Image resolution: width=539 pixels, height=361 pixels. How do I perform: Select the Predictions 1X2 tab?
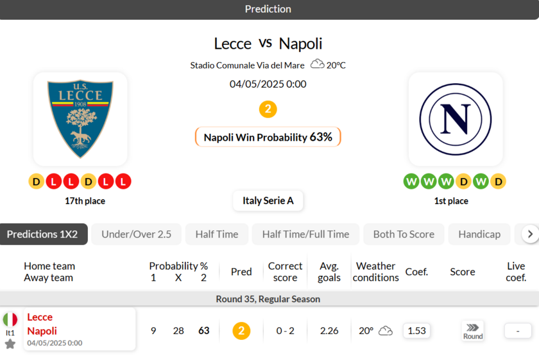[x=42, y=234]
